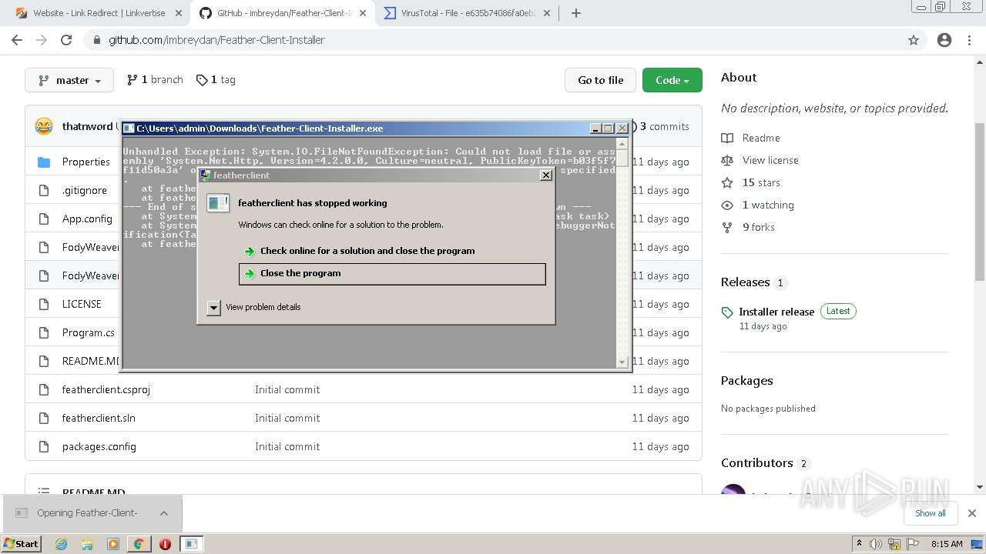Select the console app taskbar button
Screen dimensions: 986x554
pos(191,544)
